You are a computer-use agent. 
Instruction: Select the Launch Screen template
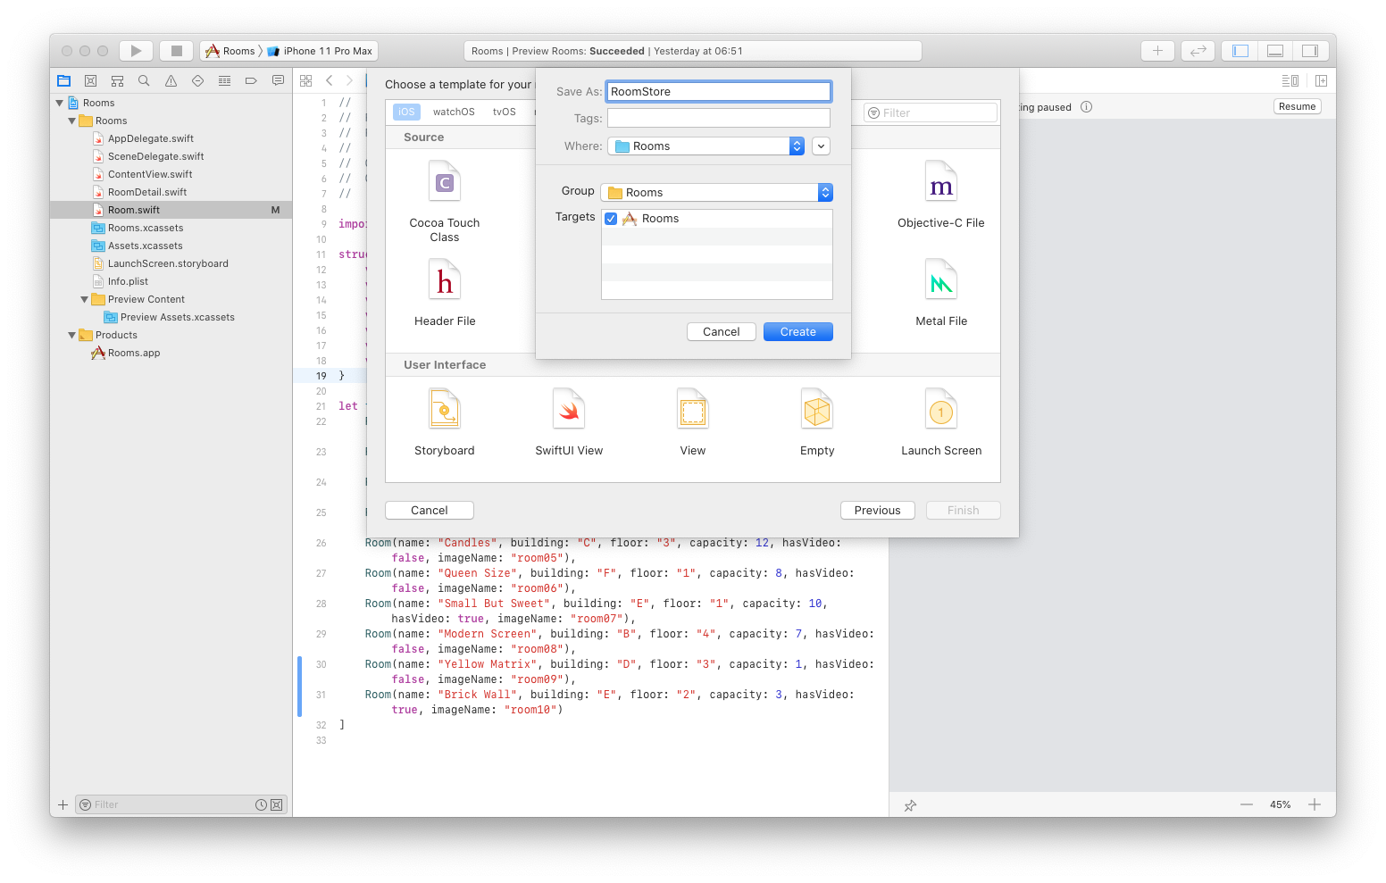940,420
